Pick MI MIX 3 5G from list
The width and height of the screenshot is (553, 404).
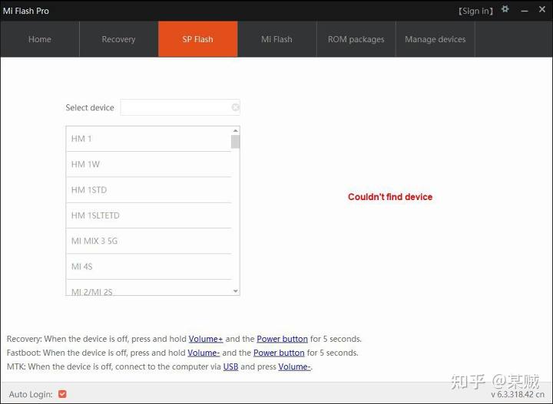[148, 241]
